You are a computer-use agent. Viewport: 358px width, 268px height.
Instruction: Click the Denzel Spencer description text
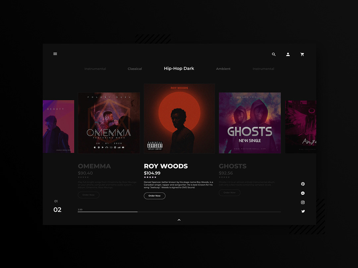click(178, 185)
